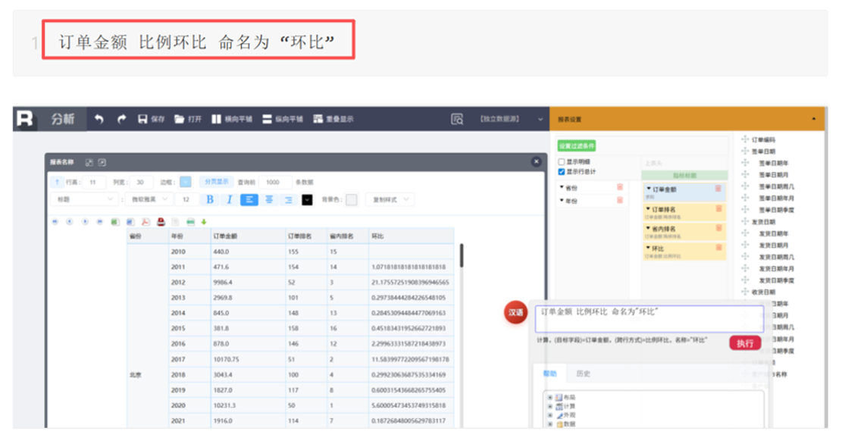Open the 独立数据源 dropdown in the header
845x447 pixels.
click(x=510, y=119)
